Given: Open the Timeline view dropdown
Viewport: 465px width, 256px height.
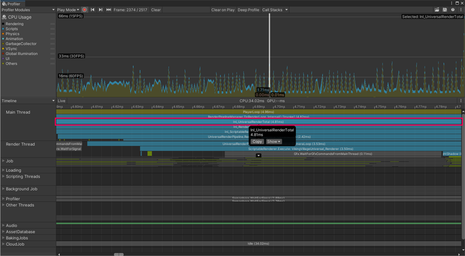Looking at the screenshot, I should coord(28,101).
